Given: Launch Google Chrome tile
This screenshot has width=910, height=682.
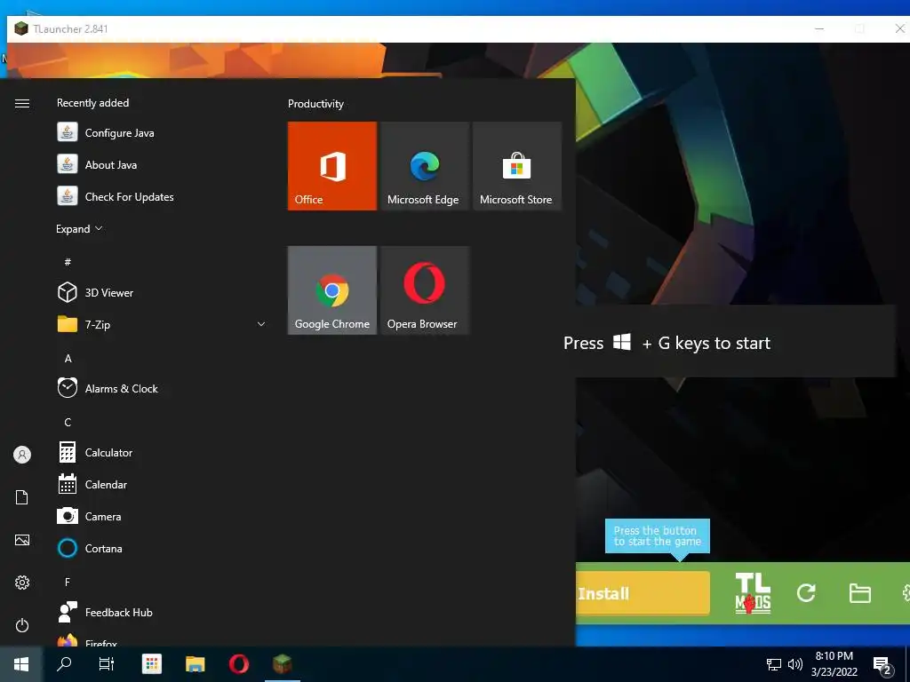Looking at the screenshot, I should tap(332, 290).
